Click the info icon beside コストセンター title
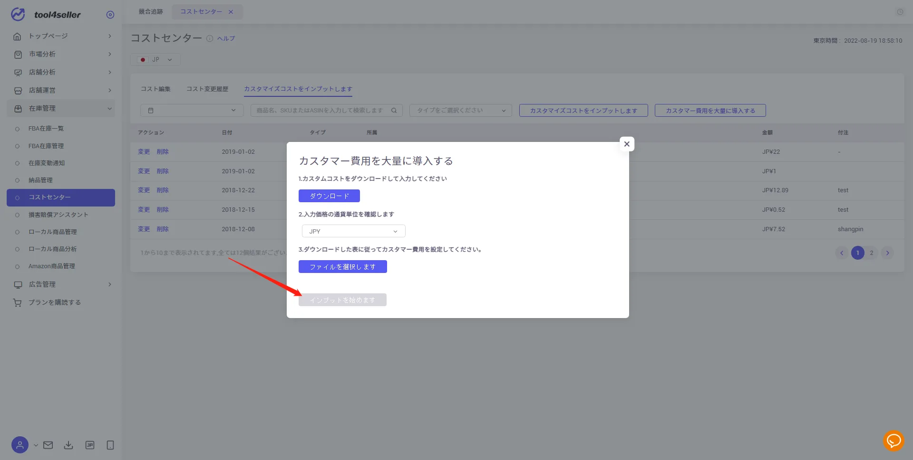 (210, 38)
